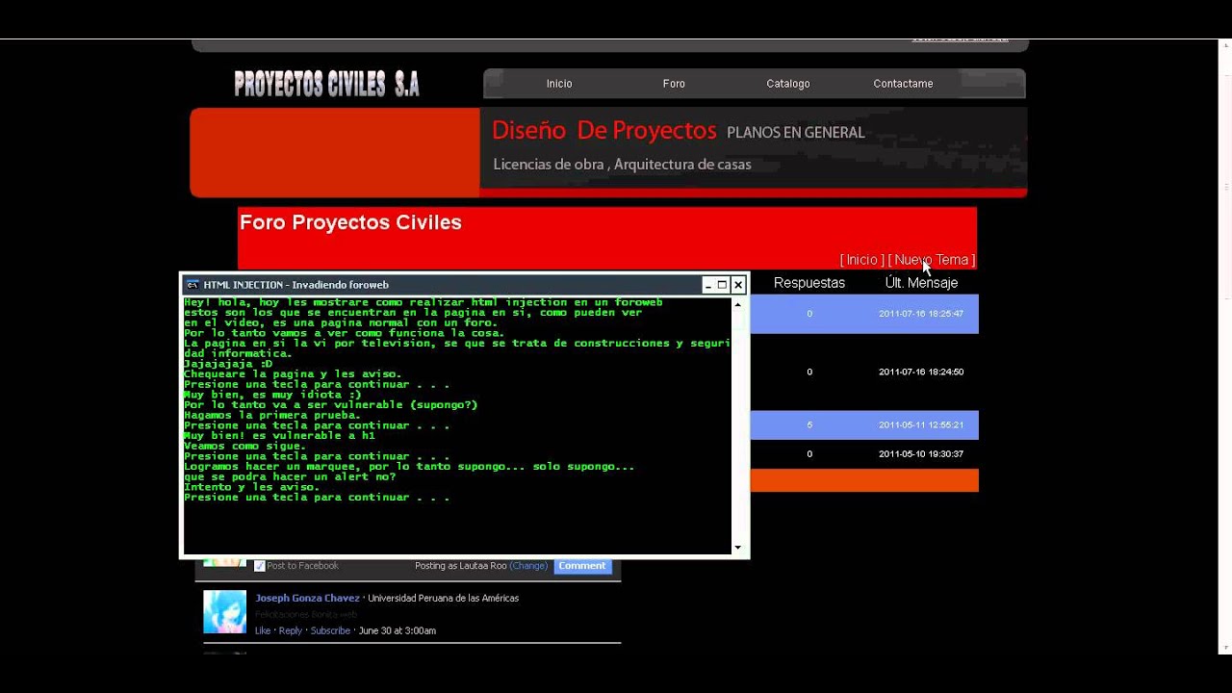Click the browser page scrollbar up arrow
1232x693 pixels.
click(x=1225, y=47)
